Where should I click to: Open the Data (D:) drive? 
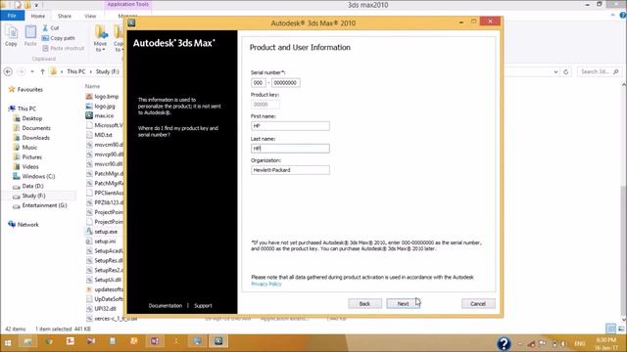point(32,186)
